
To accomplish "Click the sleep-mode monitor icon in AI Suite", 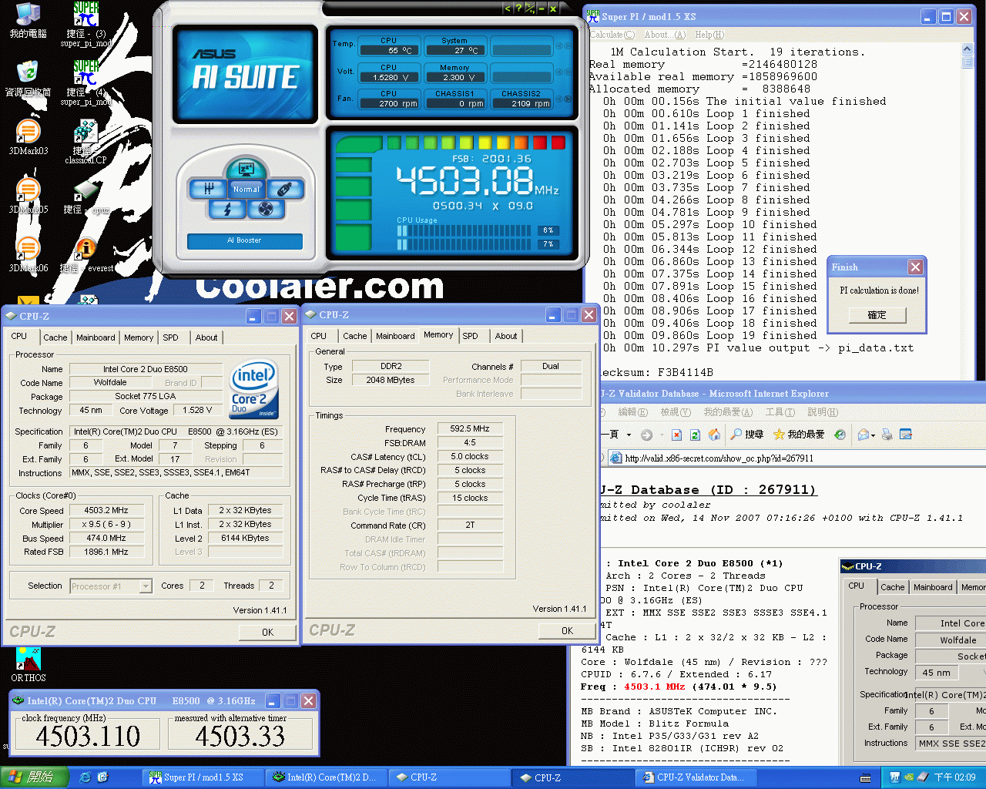I will click(246, 168).
